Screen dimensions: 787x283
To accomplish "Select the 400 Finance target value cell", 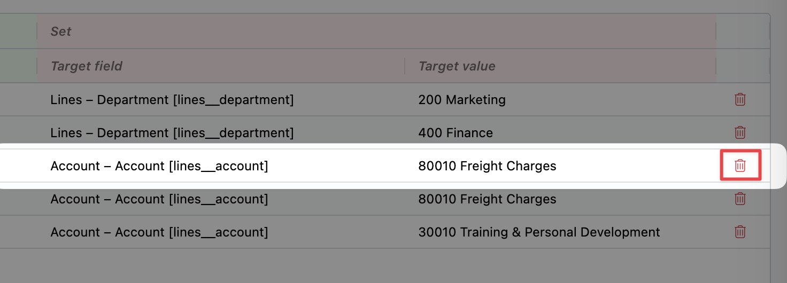I will click(456, 133).
